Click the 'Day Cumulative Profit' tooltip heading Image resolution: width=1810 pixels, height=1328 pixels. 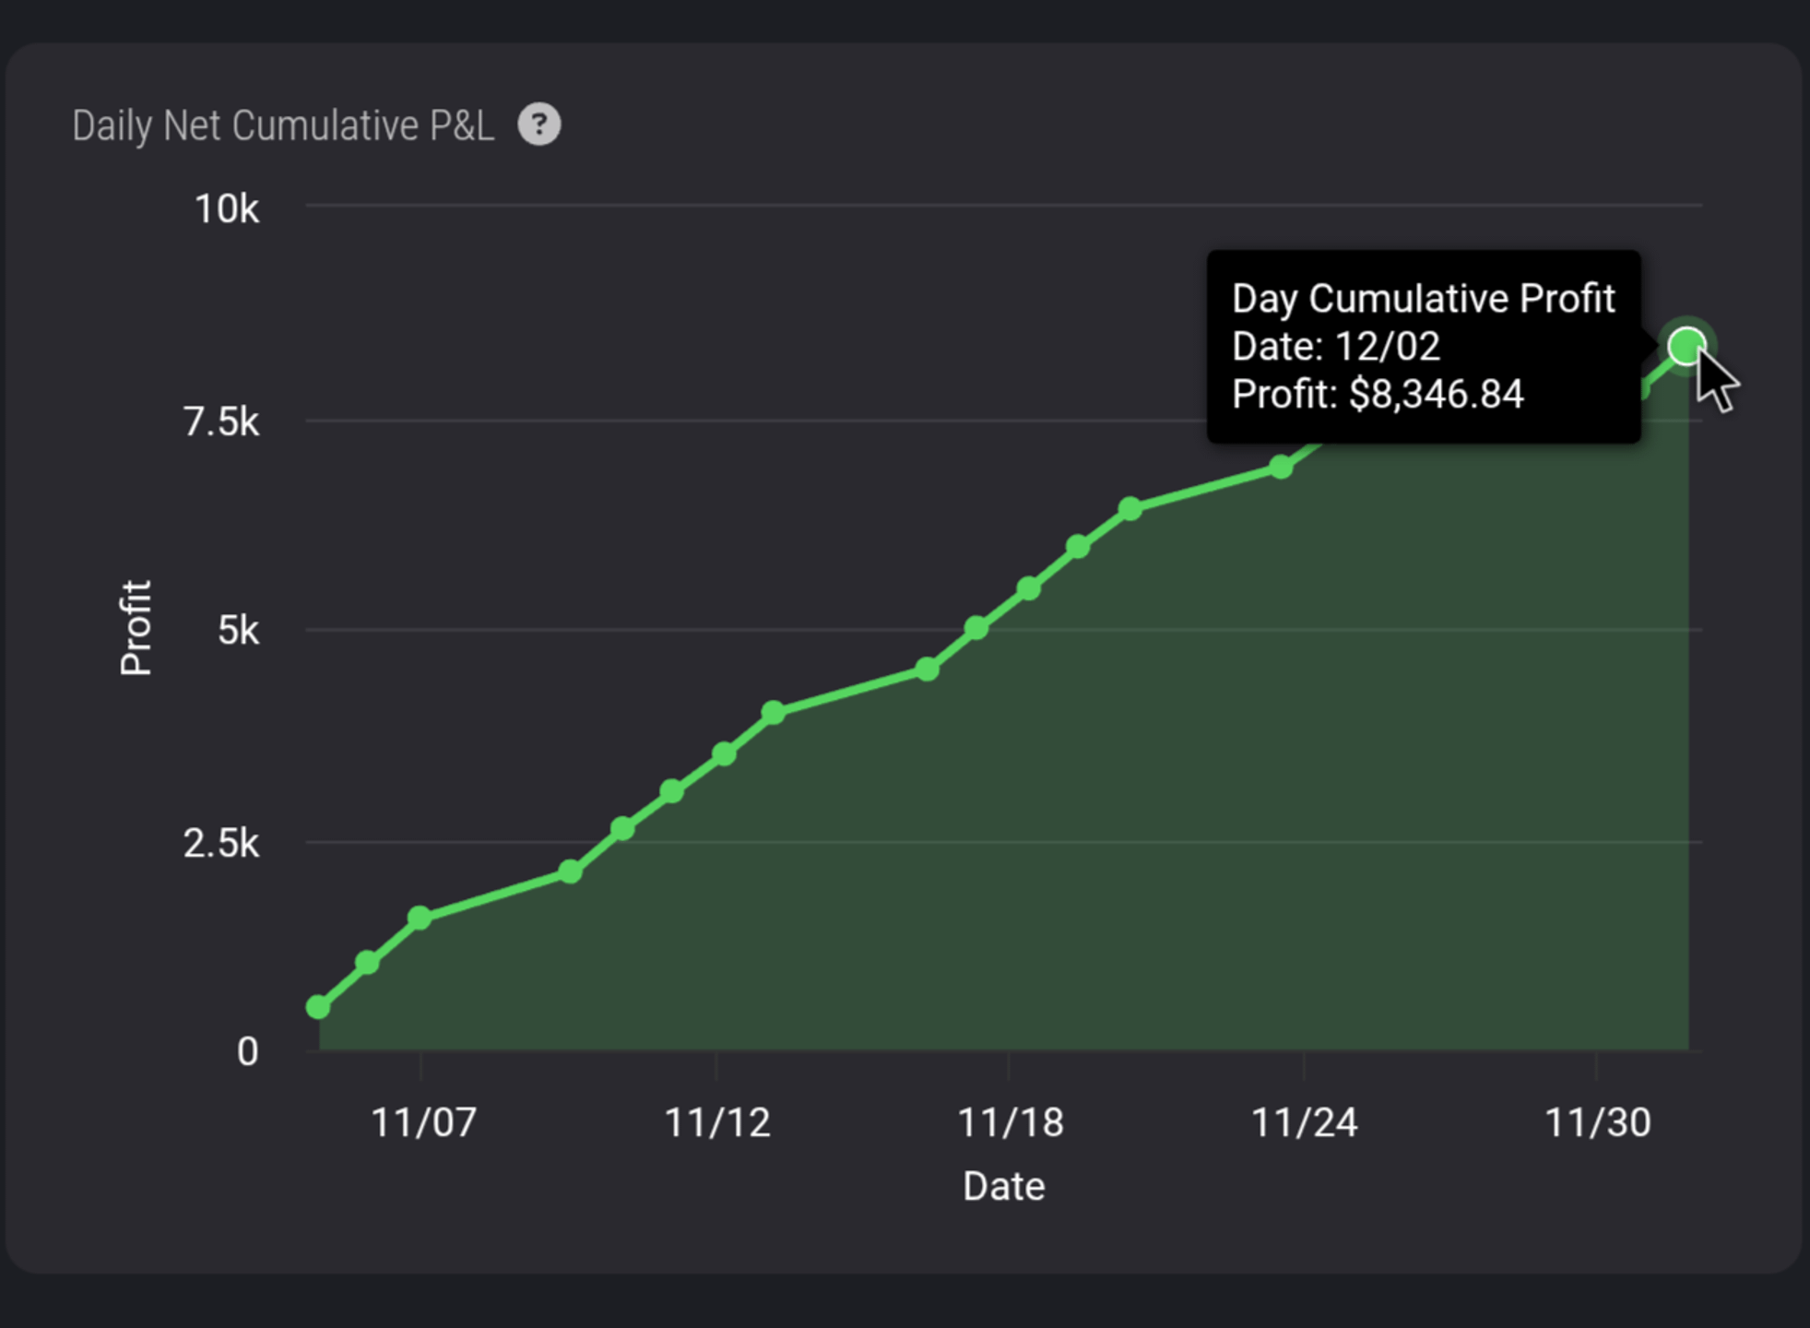[x=1423, y=299]
